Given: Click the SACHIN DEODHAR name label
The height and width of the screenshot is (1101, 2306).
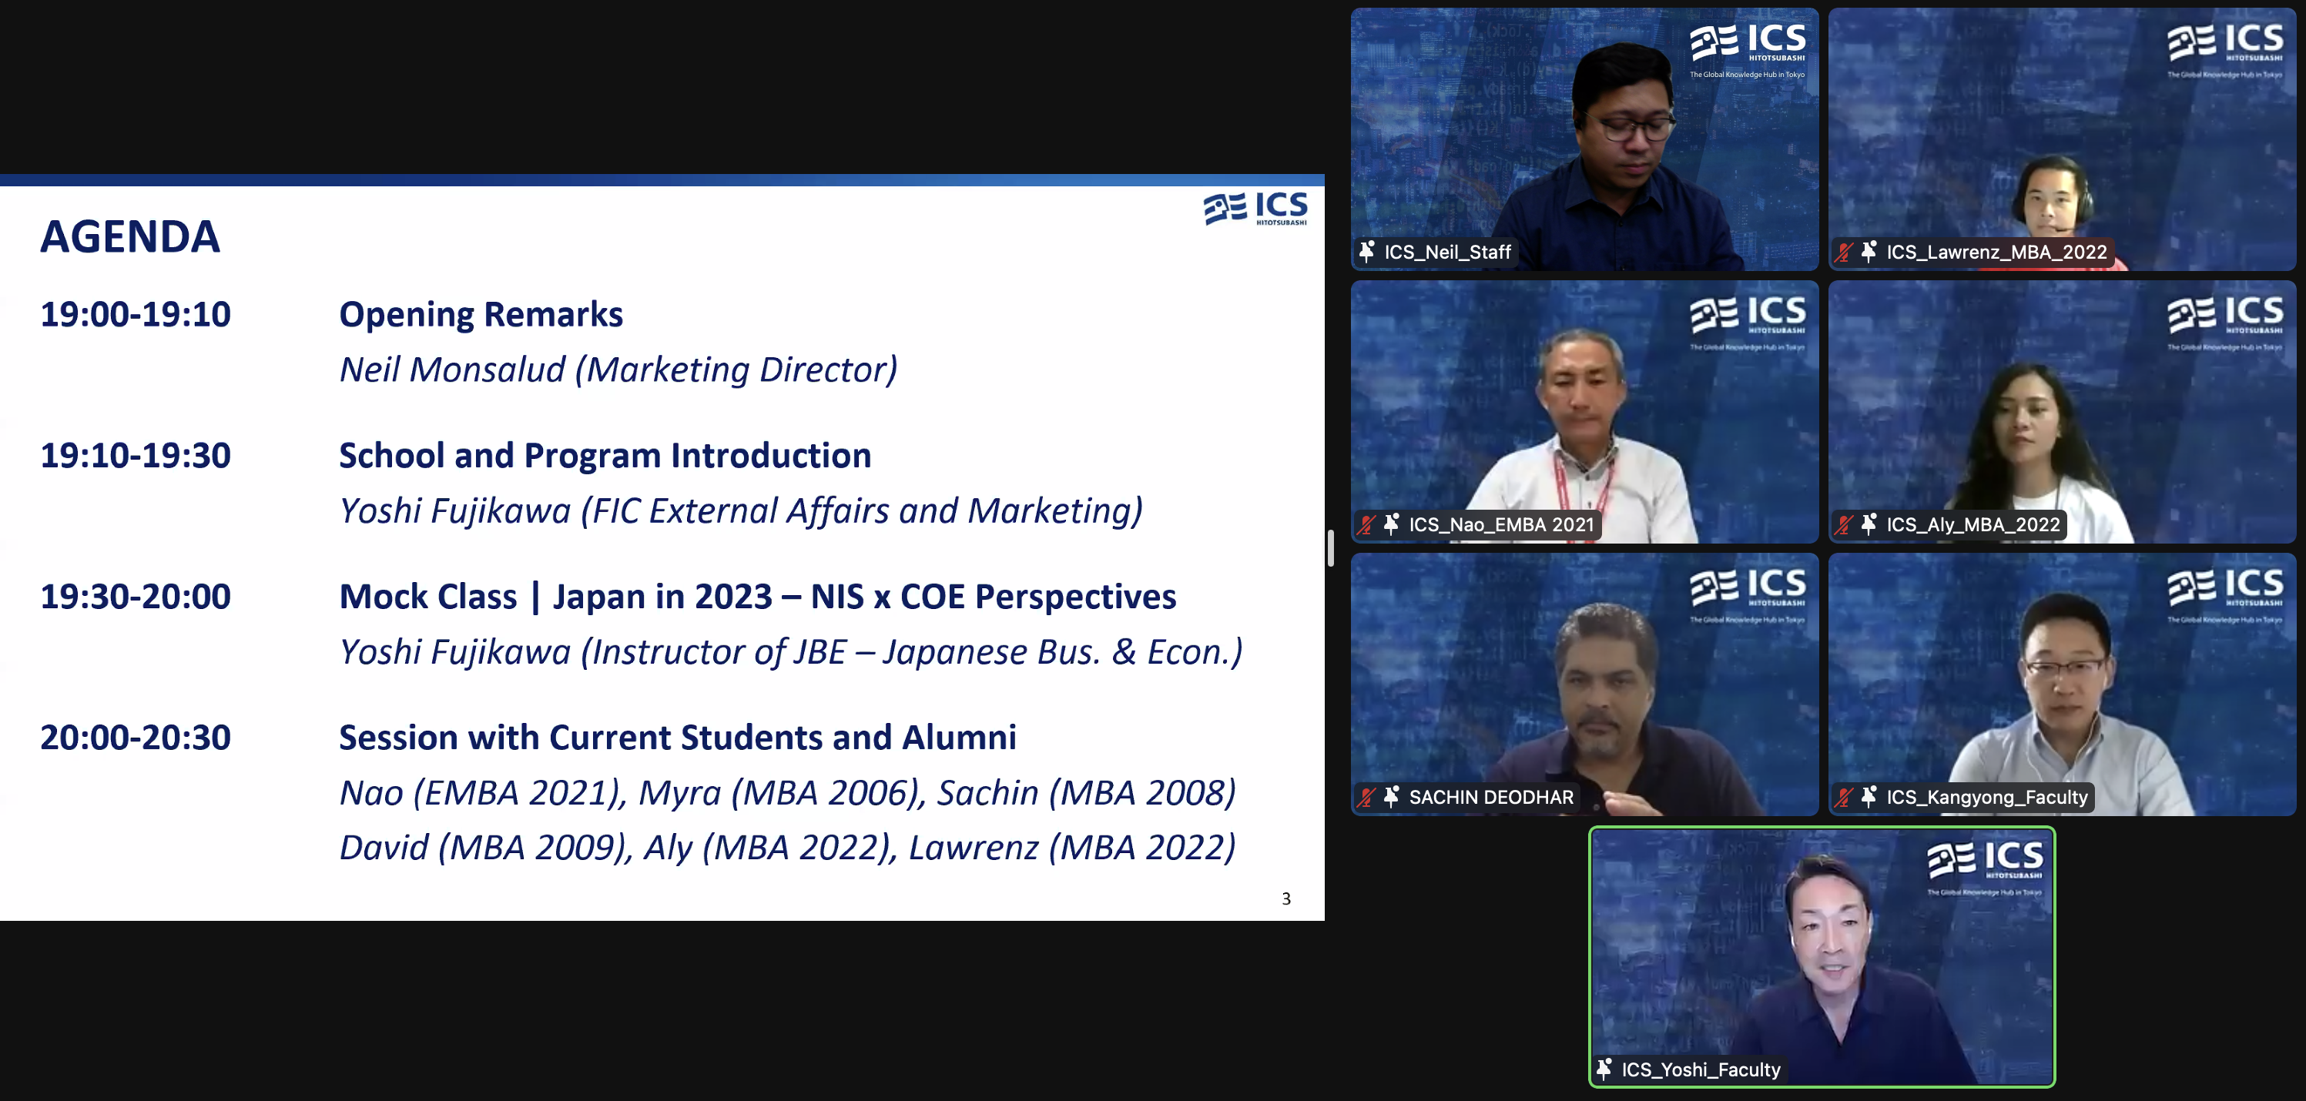Looking at the screenshot, I should pos(1490,797).
